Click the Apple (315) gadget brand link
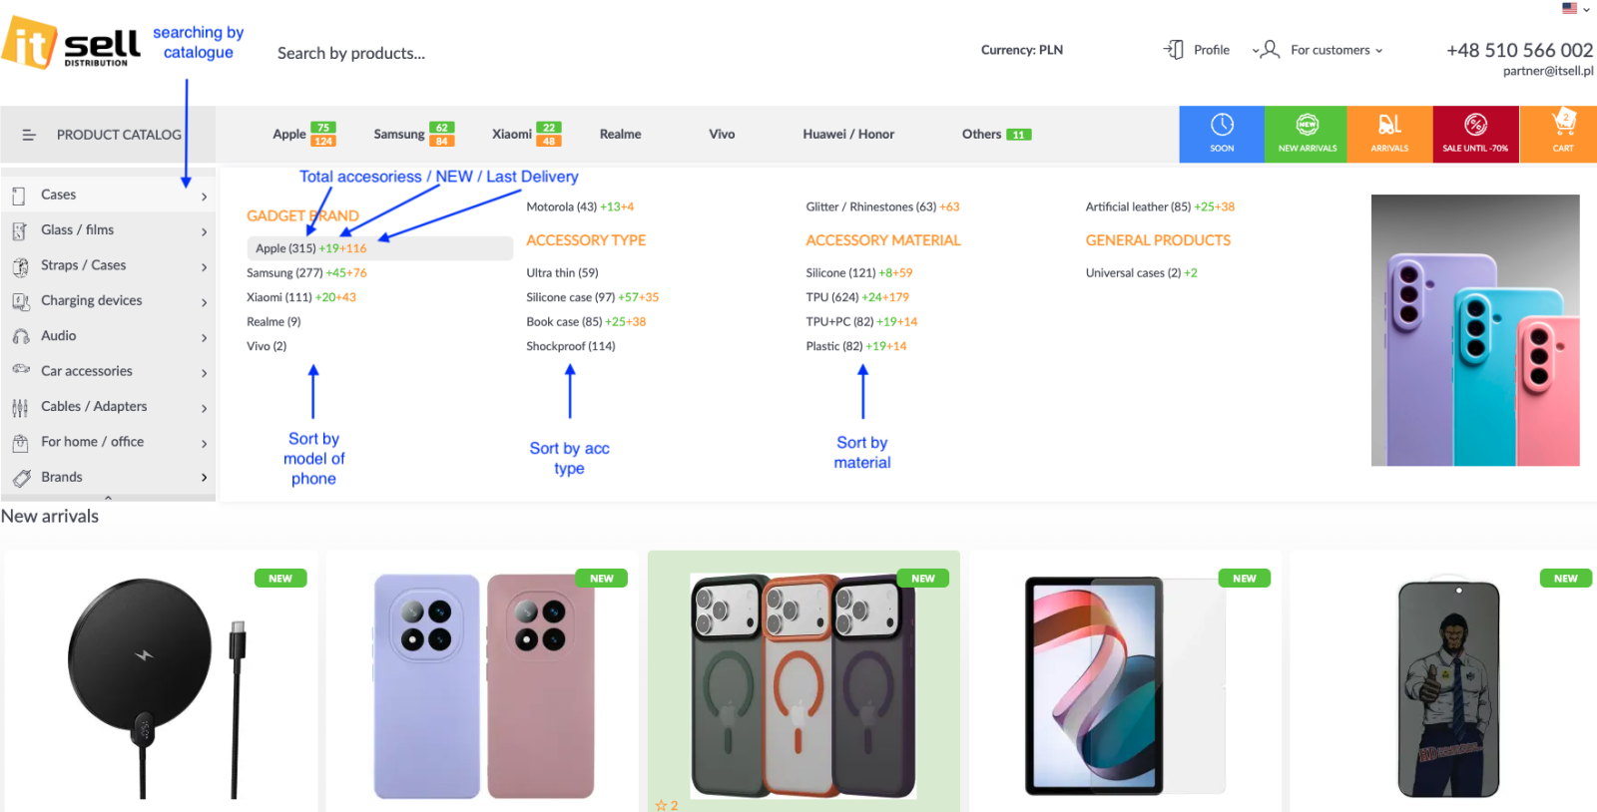Screen dimensions: 1597x812 (x=285, y=248)
